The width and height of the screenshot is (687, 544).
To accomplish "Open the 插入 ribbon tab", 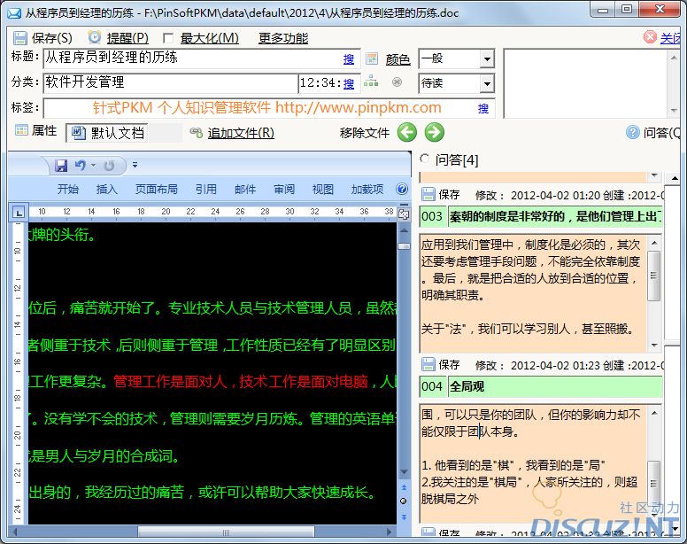I will coord(106,189).
